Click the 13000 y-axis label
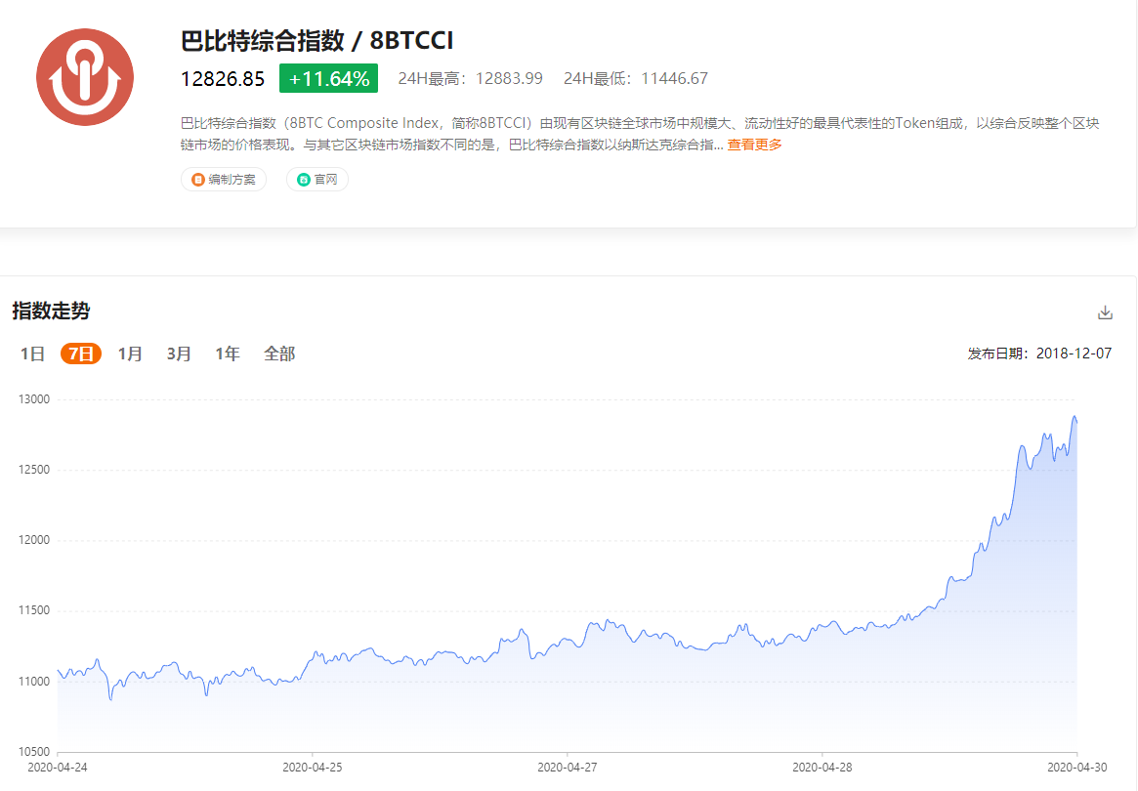The width and height of the screenshot is (1138, 791). (34, 399)
